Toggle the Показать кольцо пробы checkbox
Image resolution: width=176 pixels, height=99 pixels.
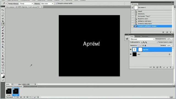[x=56, y=4]
